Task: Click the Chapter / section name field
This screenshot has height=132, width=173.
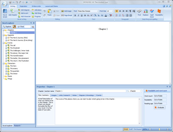Action: (90, 91)
